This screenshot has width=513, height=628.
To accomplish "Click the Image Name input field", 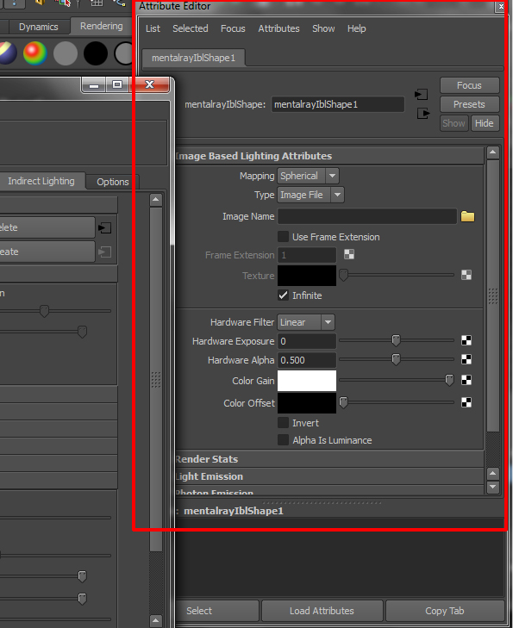I will point(367,216).
